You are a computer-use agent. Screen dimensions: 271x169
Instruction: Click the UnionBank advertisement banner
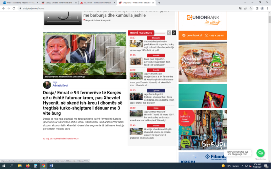coord(203,26)
